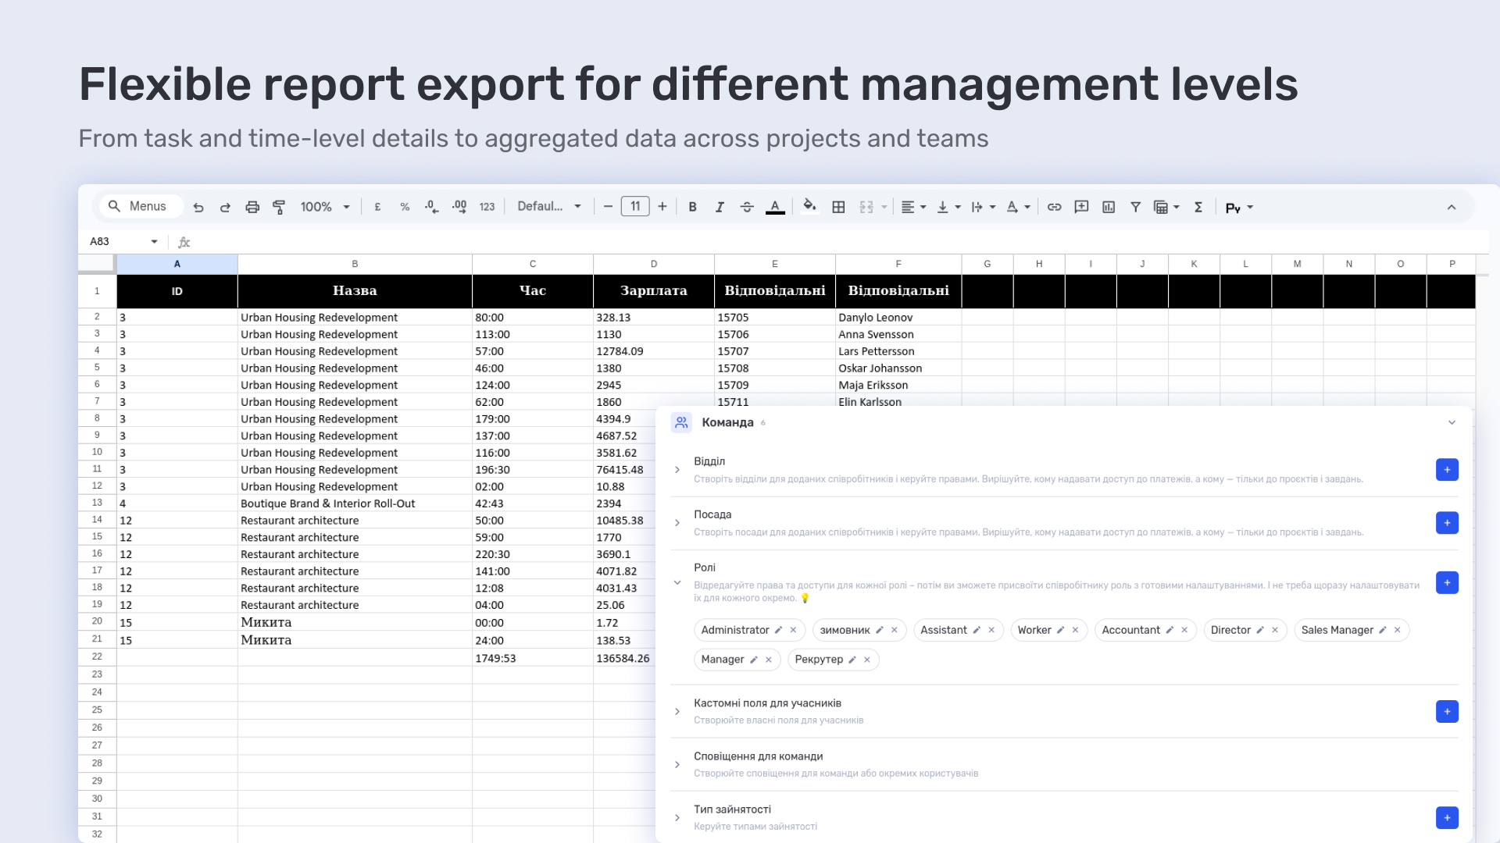Click the Menus search box
This screenshot has width=1500, height=843.
(141, 206)
